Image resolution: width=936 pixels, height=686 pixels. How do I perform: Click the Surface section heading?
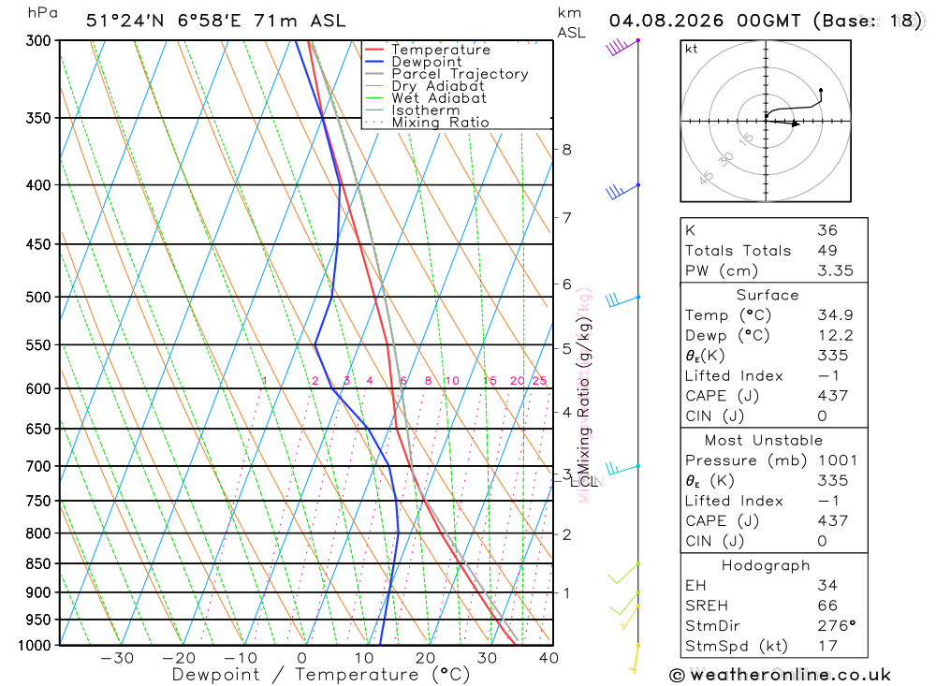tap(768, 295)
